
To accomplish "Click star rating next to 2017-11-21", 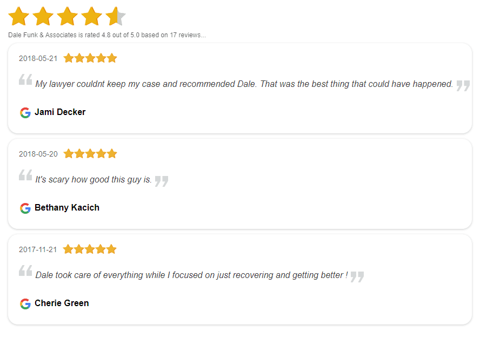I will coord(90,249).
